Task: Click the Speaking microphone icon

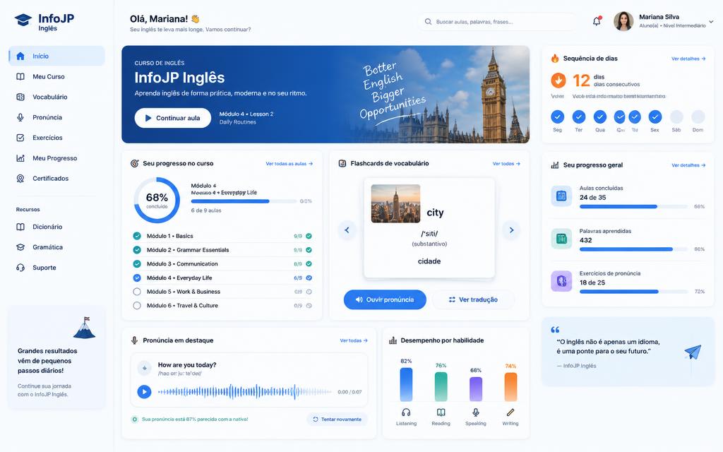Action: coord(475,412)
